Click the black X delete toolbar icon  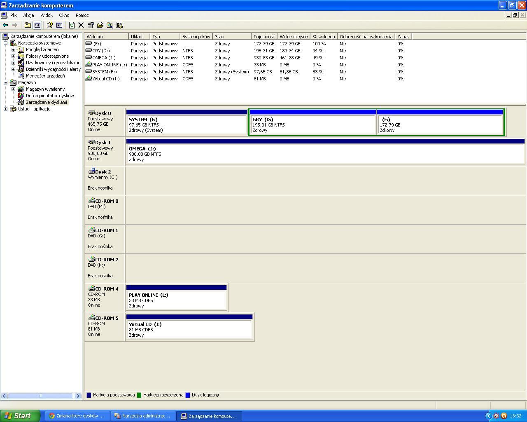point(81,25)
